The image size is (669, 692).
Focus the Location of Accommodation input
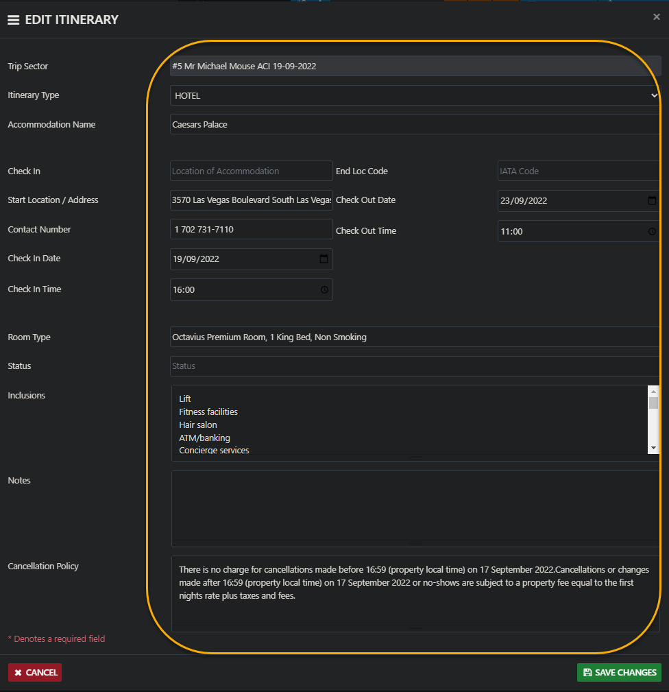(251, 171)
